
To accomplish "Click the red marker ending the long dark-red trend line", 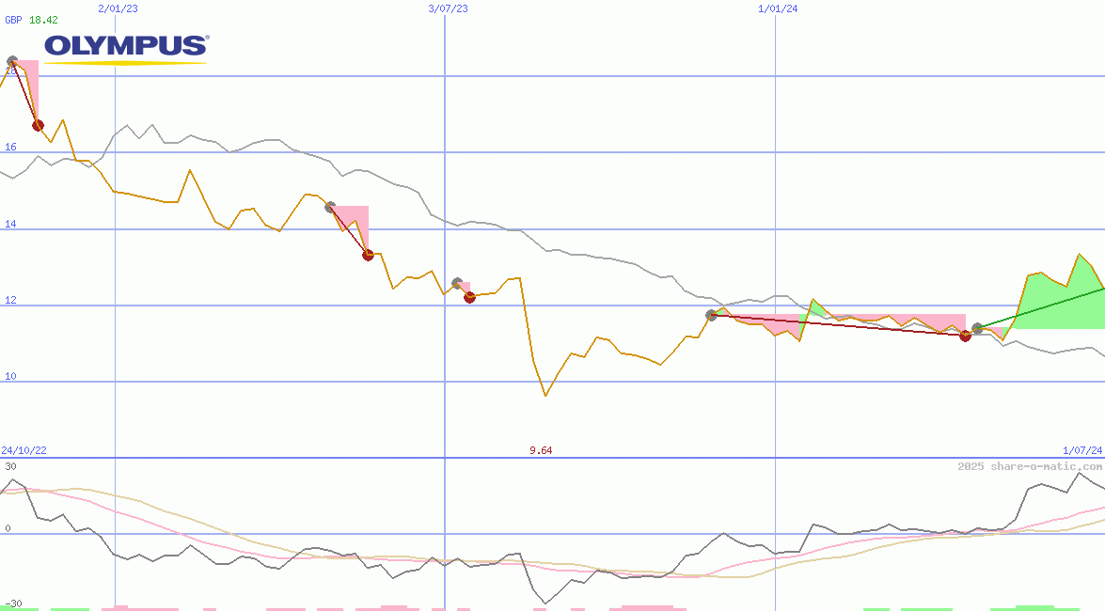I will pyautogui.click(x=965, y=336).
